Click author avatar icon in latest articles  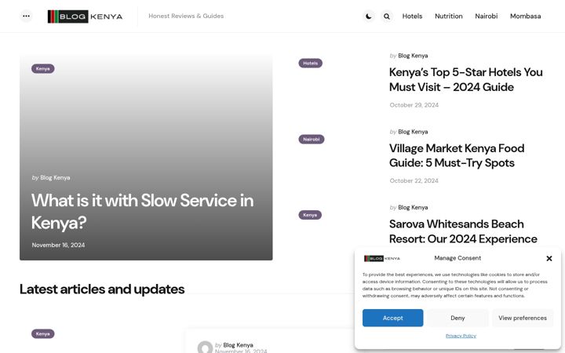tap(205, 348)
